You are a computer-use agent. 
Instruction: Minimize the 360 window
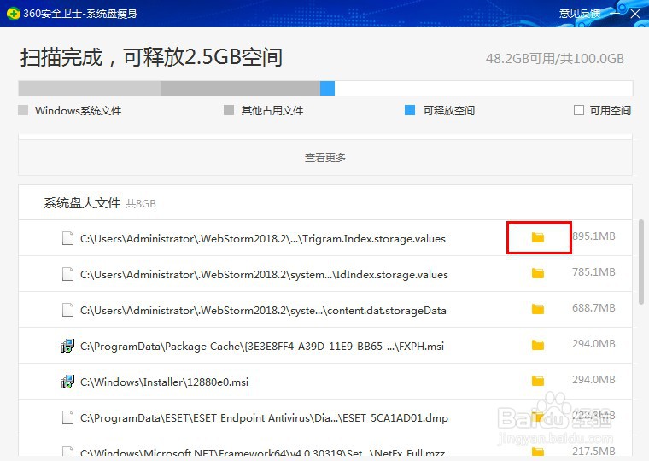click(x=616, y=14)
